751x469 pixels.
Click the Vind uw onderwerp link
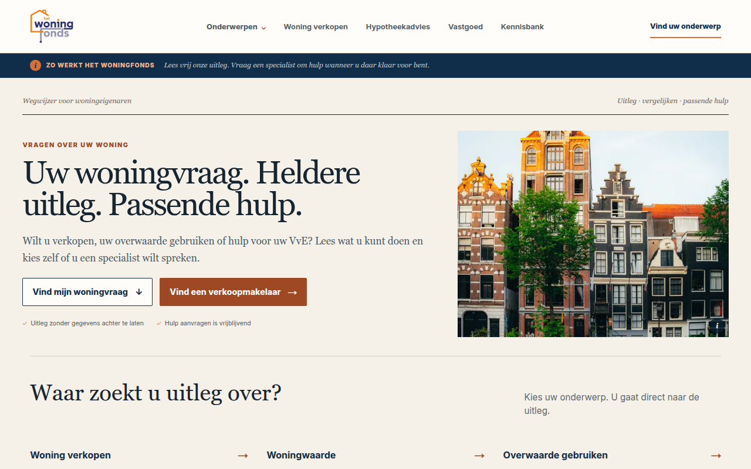pyautogui.click(x=685, y=26)
